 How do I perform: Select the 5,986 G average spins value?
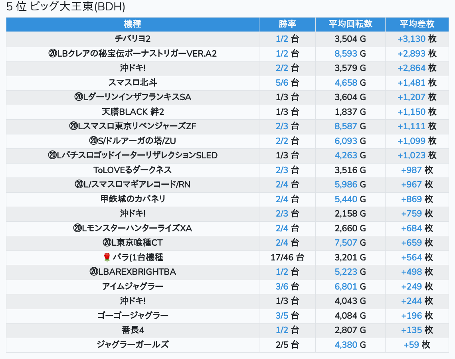(x=350, y=184)
